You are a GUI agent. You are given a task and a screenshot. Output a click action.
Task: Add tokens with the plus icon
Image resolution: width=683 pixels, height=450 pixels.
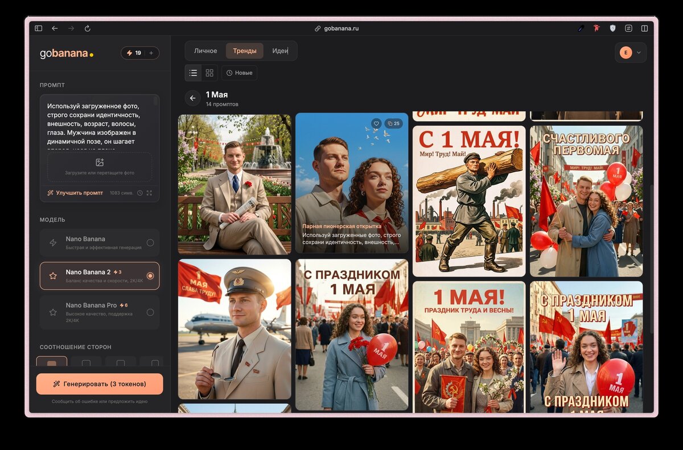click(151, 53)
